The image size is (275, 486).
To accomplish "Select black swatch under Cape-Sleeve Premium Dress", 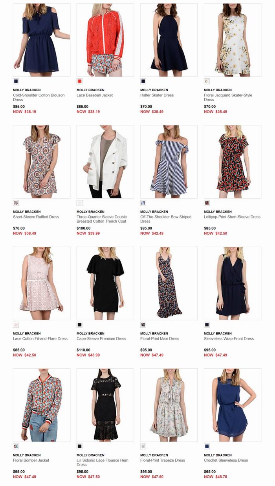I will click(79, 324).
